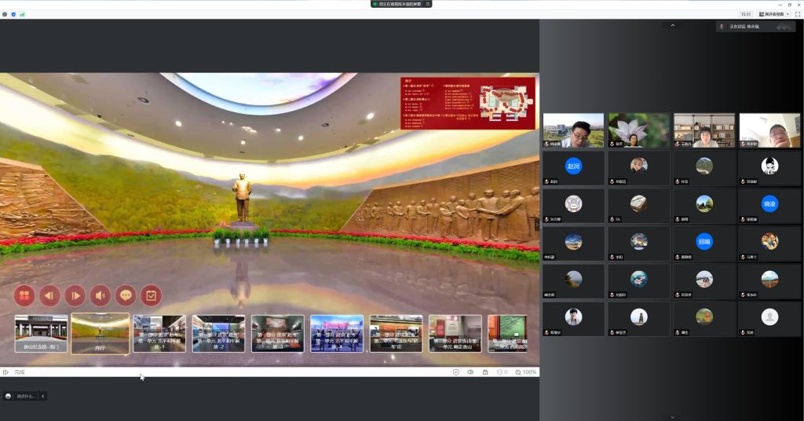Open the thumbnail ending in 放-4

click(x=337, y=333)
